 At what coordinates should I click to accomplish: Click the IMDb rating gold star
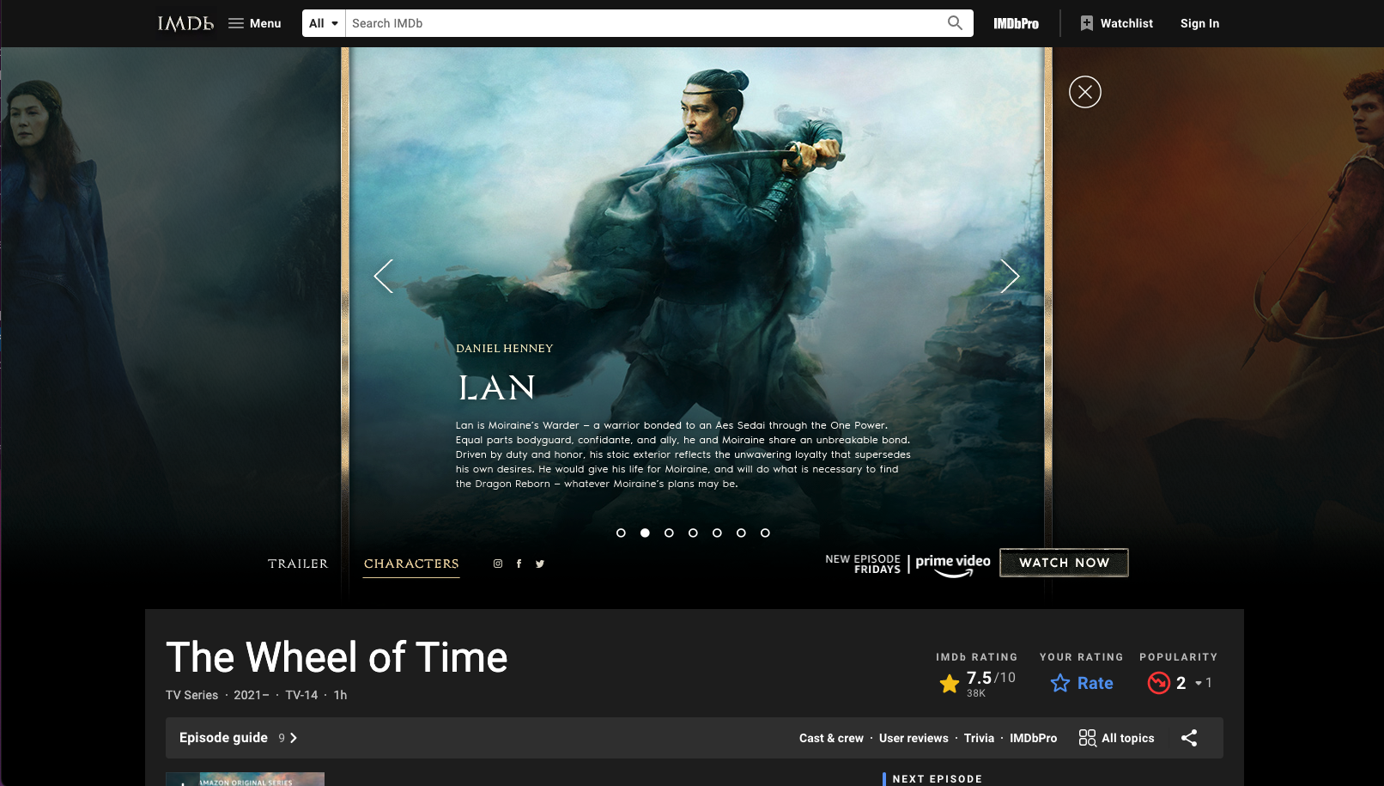pos(950,684)
